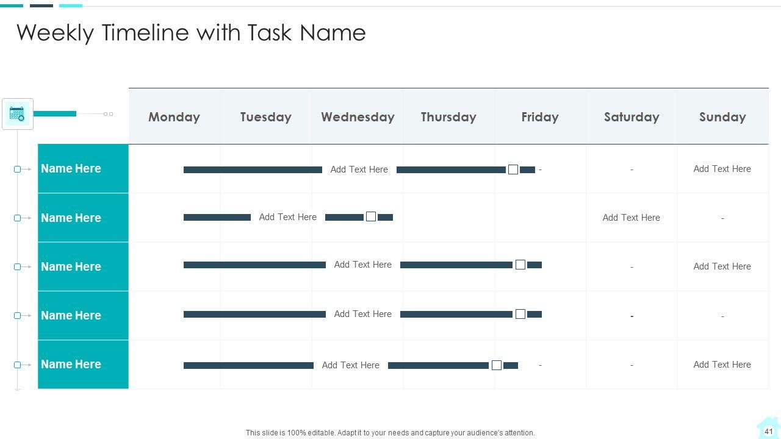Select the square marker on fourth row's timeline

click(520, 314)
